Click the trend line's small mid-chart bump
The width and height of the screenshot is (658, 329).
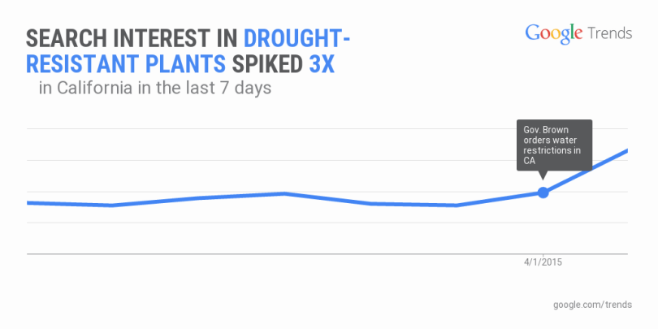pyautogui.click(x=283, y=193)
